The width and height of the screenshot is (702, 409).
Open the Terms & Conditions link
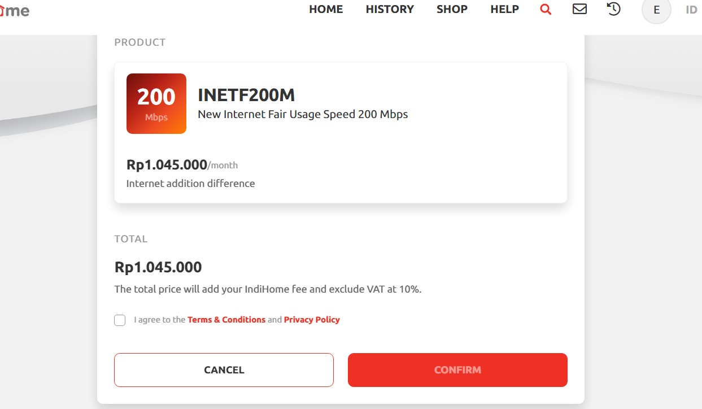(x=226, y=320)
